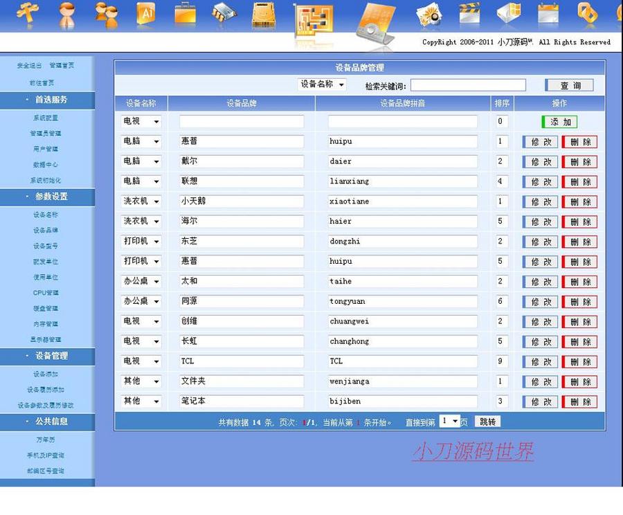Click the wrench tools icon in the top toolbar

tap(28, 15)
